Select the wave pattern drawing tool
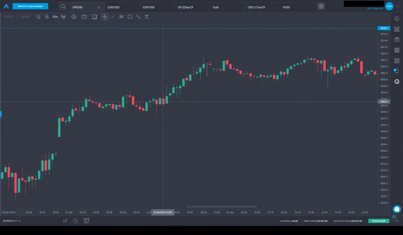This screenshot has height=235, width=403. click(x=138, y=17)
